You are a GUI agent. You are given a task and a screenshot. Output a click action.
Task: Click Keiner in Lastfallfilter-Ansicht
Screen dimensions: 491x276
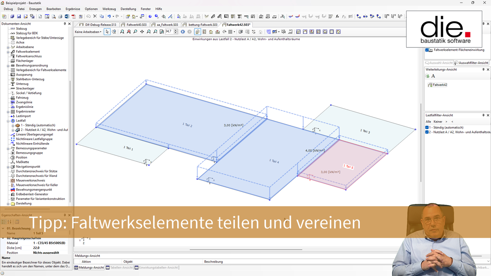[x=438, y=122]
